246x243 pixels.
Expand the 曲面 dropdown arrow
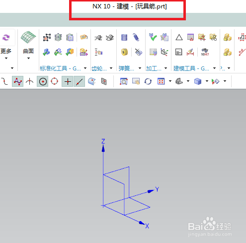28,58
